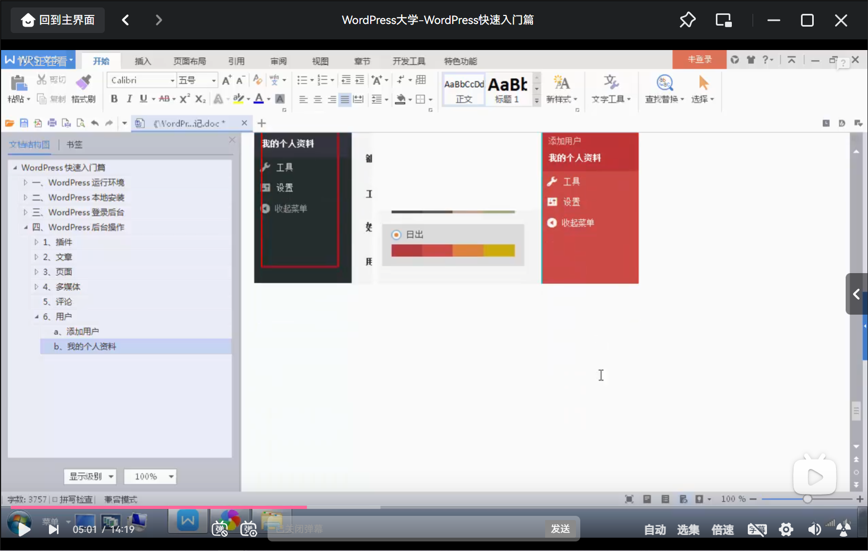Click the numbered list icon

(x=322, y=80)
